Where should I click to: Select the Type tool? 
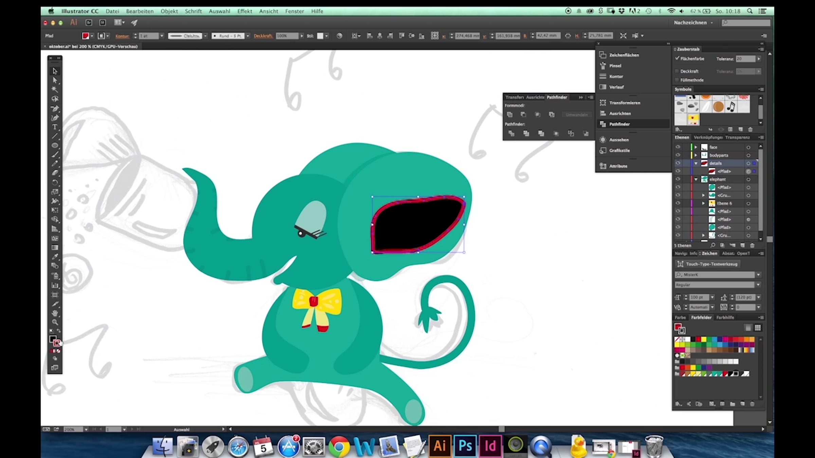55,127
